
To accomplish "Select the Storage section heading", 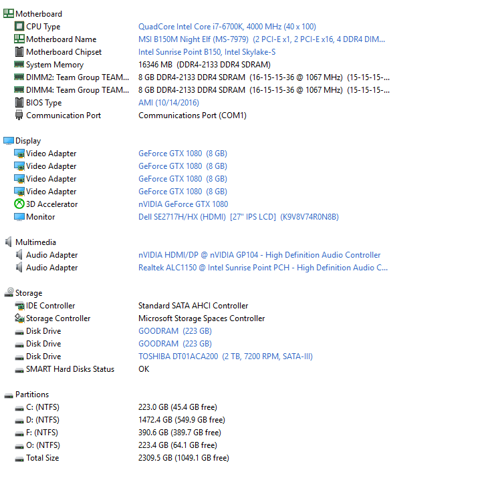I will click(29, 293).
